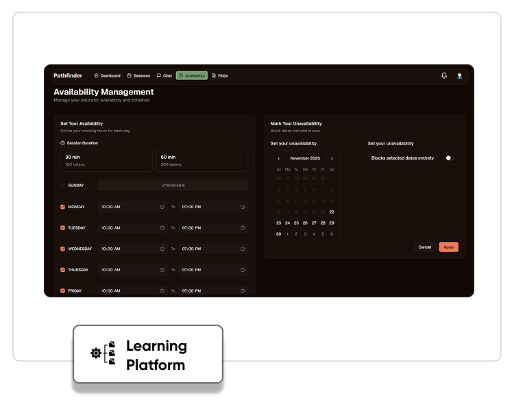This screenshot has height=411, width=514.
Task: Go to previous month in calendar
Action: (x=279, y=158)
